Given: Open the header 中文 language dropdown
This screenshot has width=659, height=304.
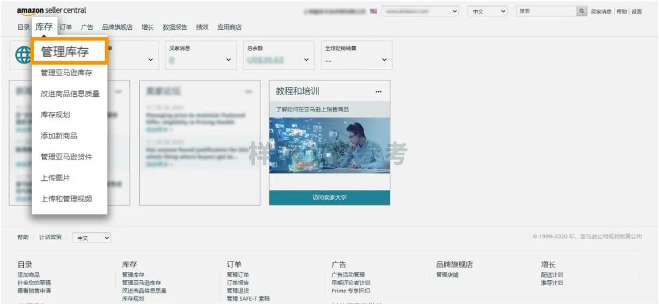Looking at the screenshot, I should [x=488, y=12].
